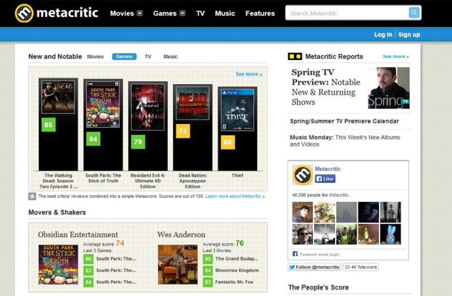Open Moonrise Kingdom movie link

click(x=237, y=271)
